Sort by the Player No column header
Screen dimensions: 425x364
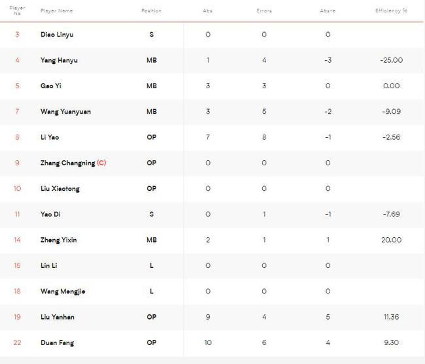tap(17, 10)
